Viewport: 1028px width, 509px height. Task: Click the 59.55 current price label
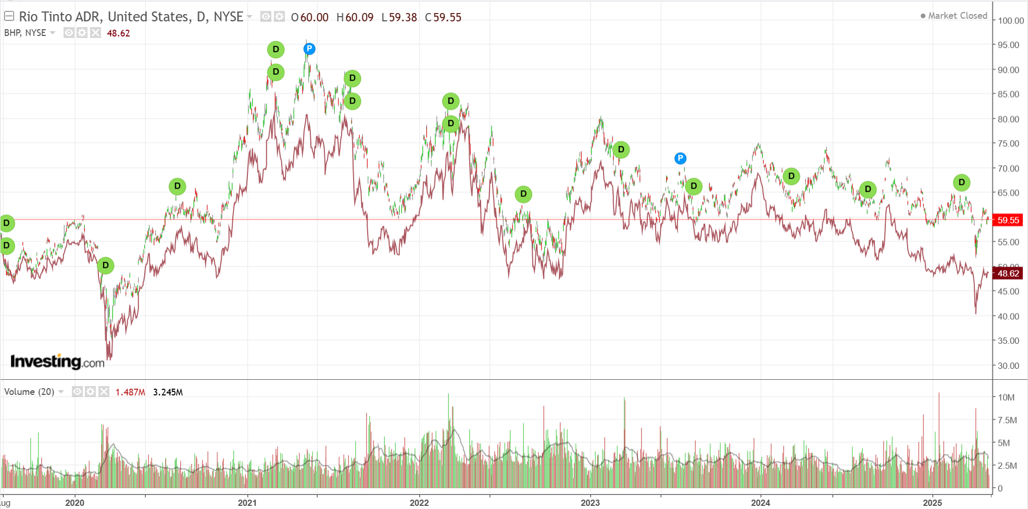[x=1008, y=220]
